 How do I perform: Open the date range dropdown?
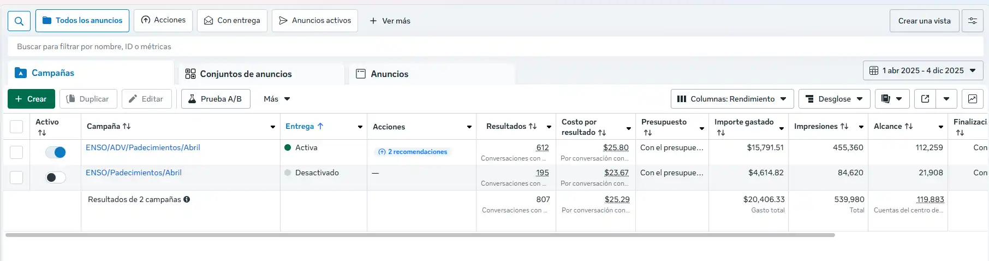922,70
